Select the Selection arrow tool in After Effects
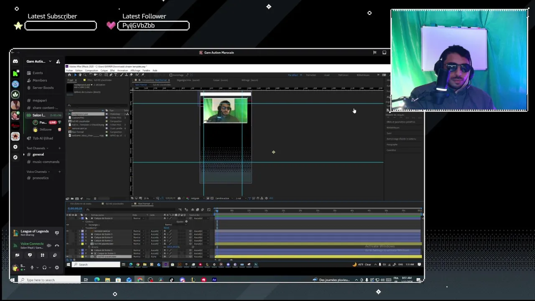Viewport: 535px width, 301px height. click(x=75, y=75)
